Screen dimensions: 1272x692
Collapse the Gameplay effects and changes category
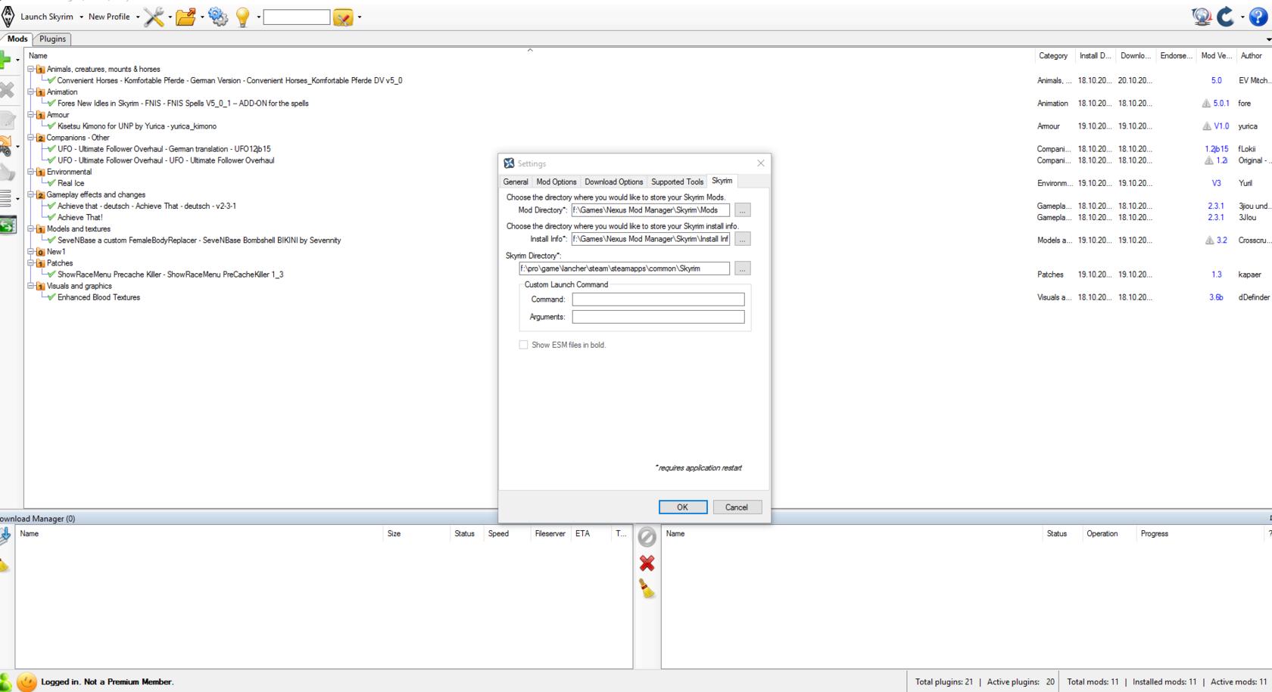point(31,194)
